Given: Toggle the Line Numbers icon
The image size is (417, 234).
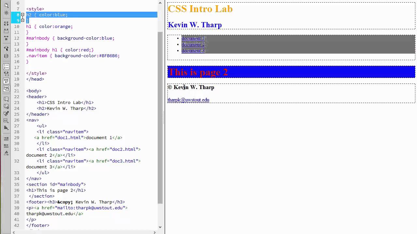Looking at the screenshot, I should [6, 67].
